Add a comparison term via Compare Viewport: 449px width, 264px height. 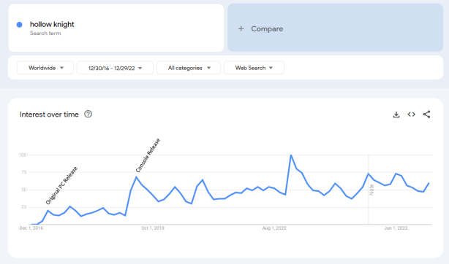coord(336,28)
